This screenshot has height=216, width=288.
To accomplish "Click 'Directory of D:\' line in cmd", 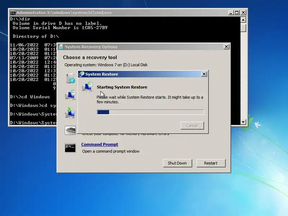I will click(36, 36).
